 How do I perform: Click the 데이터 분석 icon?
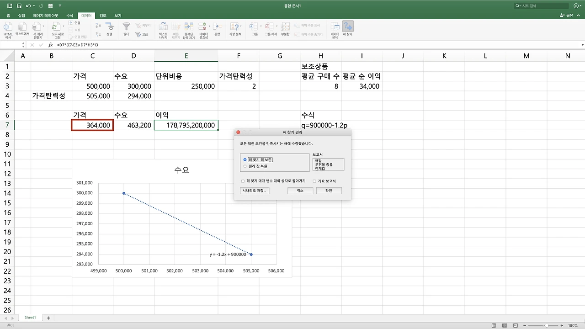pyautogui.click(x=335, y=27)
